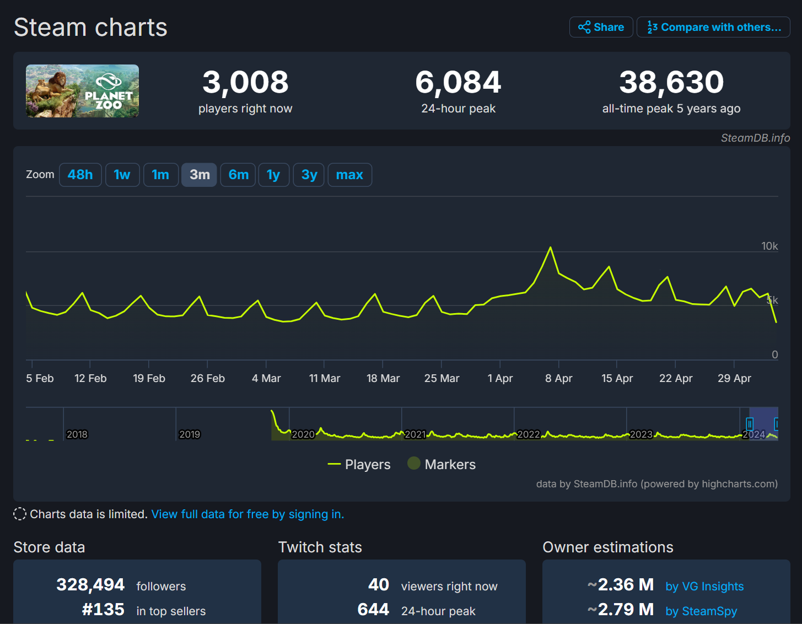Click the 38,630 all-time peak value

click(671, 82)
